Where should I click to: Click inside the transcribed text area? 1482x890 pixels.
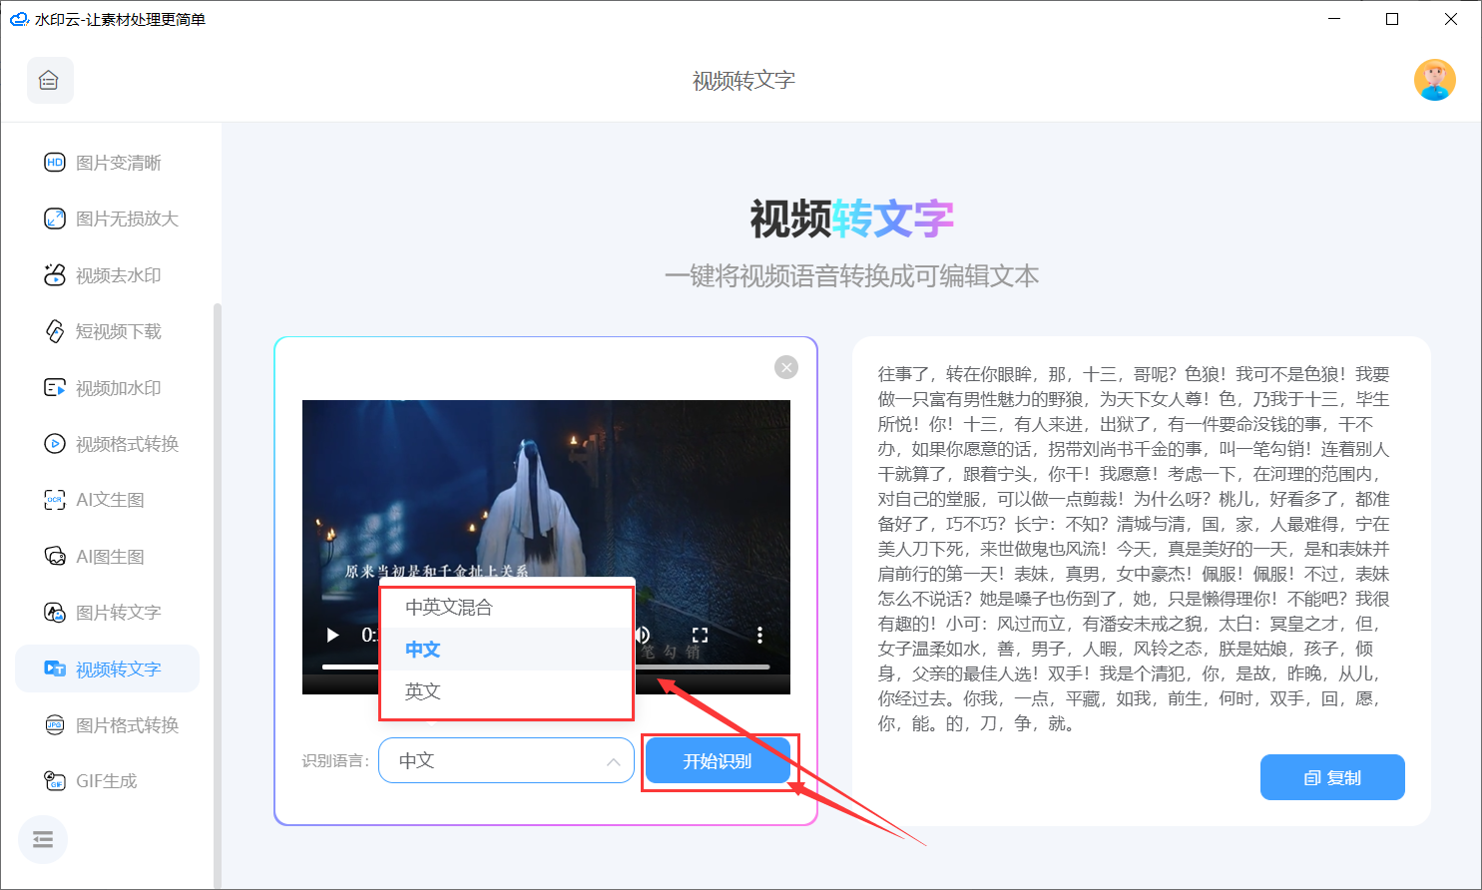tap(1134, 549)
